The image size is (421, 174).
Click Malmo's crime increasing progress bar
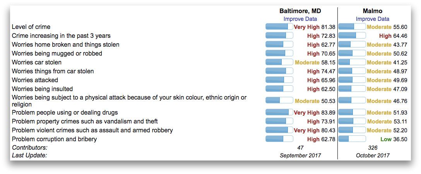pyautogui.click(x=352, y=35)
